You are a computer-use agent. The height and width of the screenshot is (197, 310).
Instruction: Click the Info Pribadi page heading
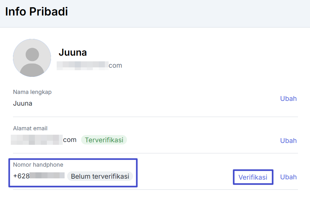[36, 12]
